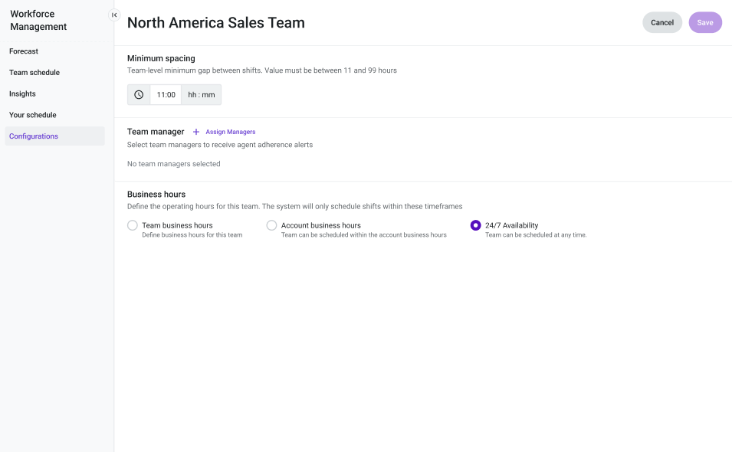Select Team business hours option

133,225
